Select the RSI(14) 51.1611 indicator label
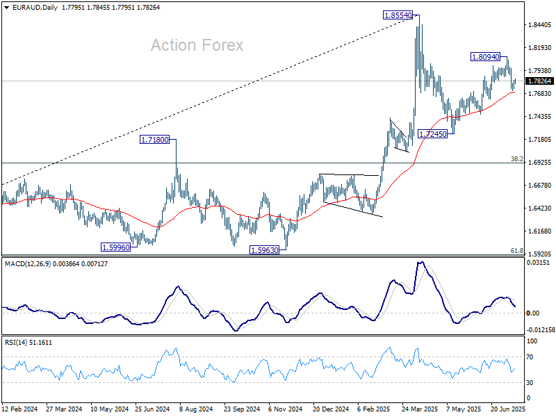The height and width of the screenshot is (417, 556). [28, 343]
